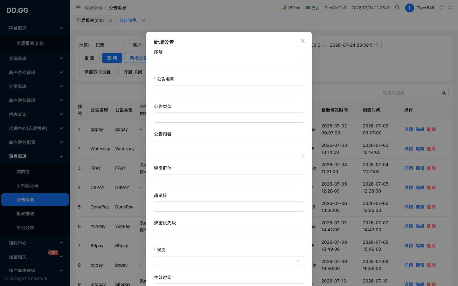Toggle fullscreen icon at top right

point(451,8)
